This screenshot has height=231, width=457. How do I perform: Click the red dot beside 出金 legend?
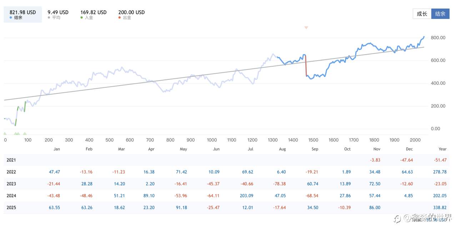tap(120, 17)
